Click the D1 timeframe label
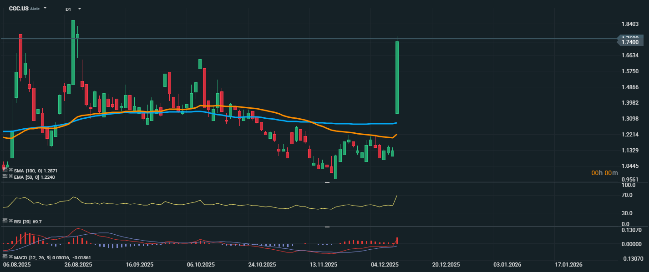 pyautogui.click(x=68, y=9)
